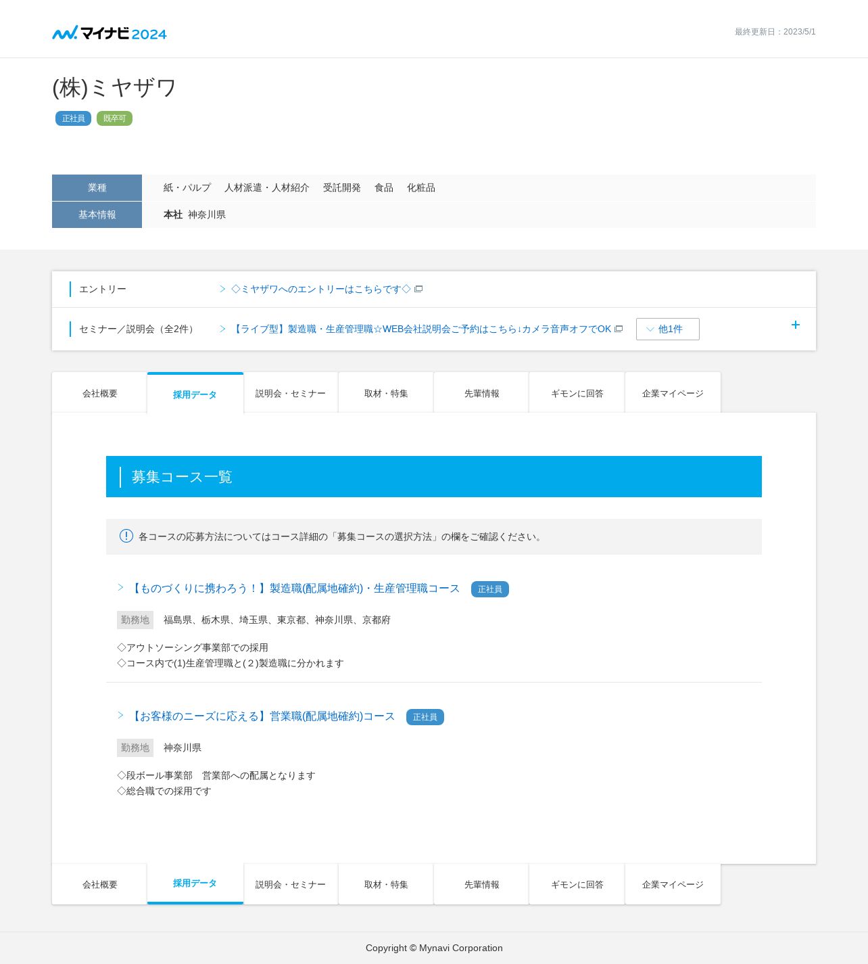The width and height of the screenshot is (868, 964).
Task: Open the ミヤザワへのエントリーはこちらです link
Action: click(x=321, y=289)
